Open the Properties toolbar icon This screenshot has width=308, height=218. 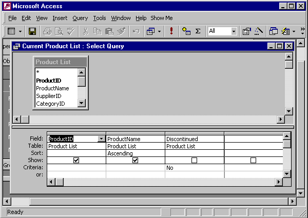click(x=247, y=31)
